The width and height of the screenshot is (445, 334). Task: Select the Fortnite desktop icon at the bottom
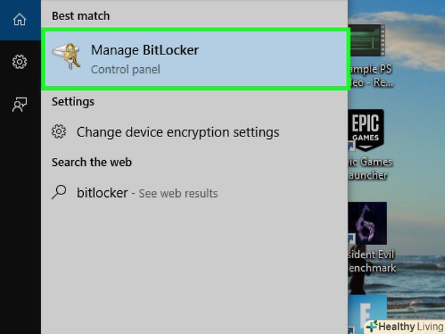tap(367, 311)
